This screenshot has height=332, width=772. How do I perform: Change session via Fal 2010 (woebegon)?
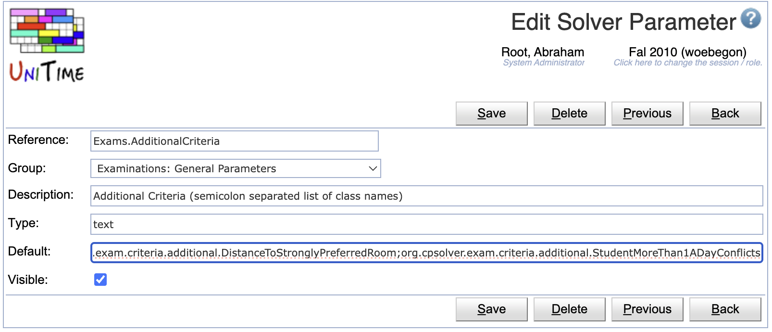pyautogui.click(x=687, y=52)
